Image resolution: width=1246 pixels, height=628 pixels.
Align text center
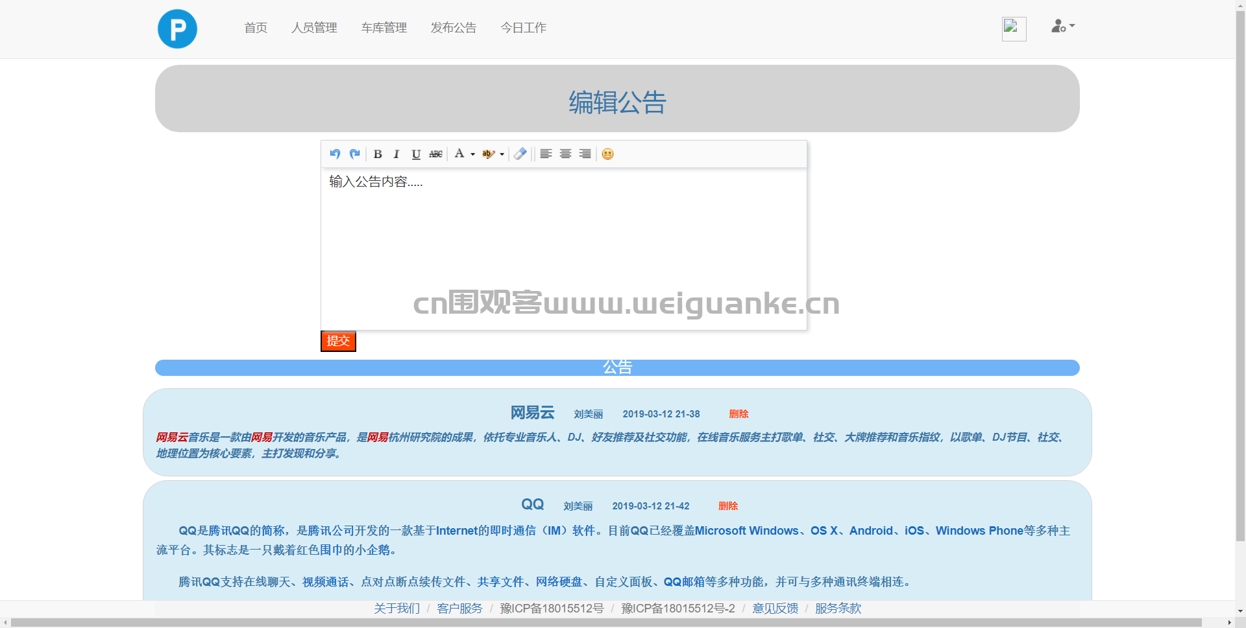click(565, 154)
